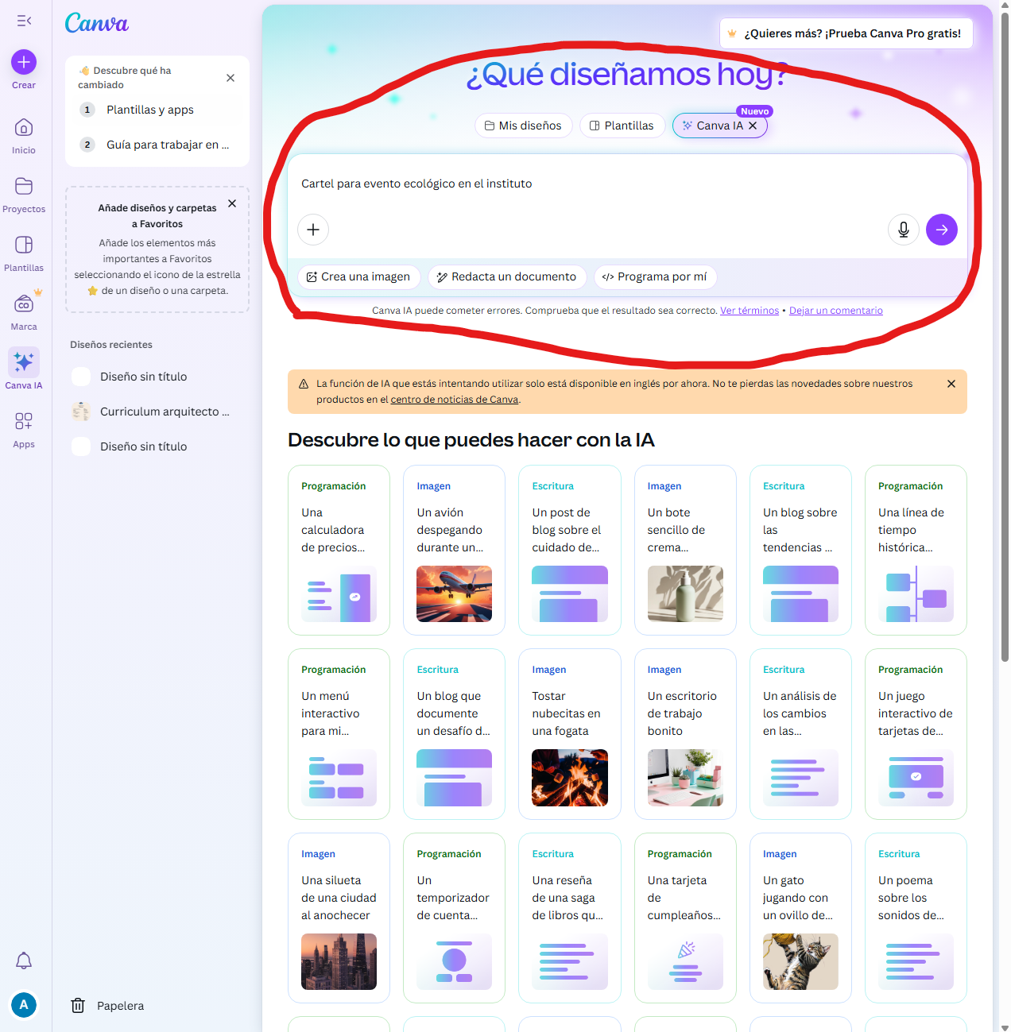Screen dimensions: 1011x1032
Task: Open first recent 'Diseño sin título'
Action: pos(157,377)
